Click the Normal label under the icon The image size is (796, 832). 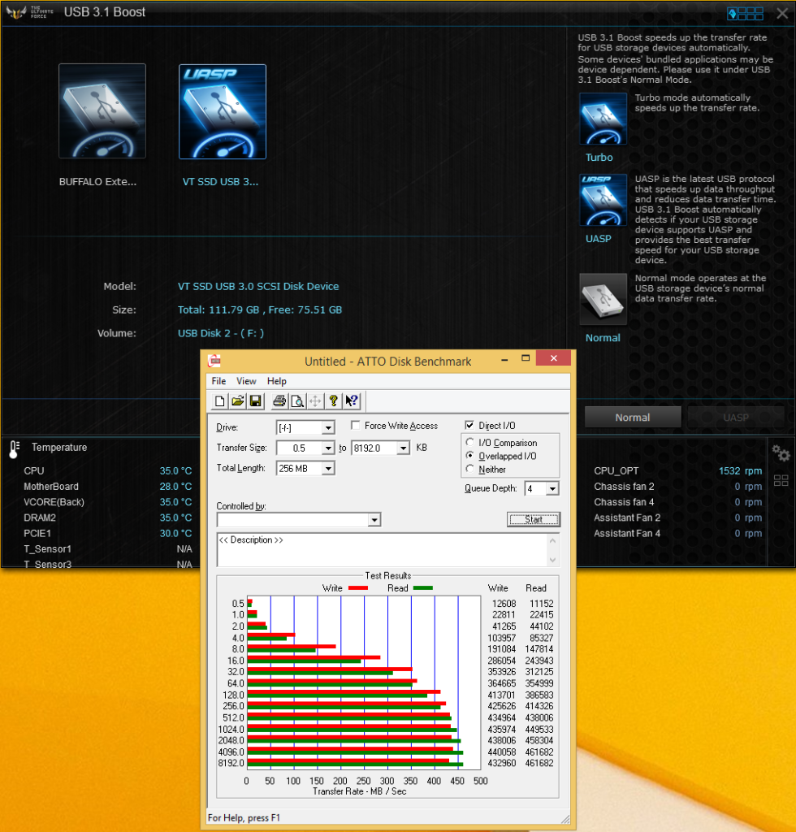tap(603, 338)
